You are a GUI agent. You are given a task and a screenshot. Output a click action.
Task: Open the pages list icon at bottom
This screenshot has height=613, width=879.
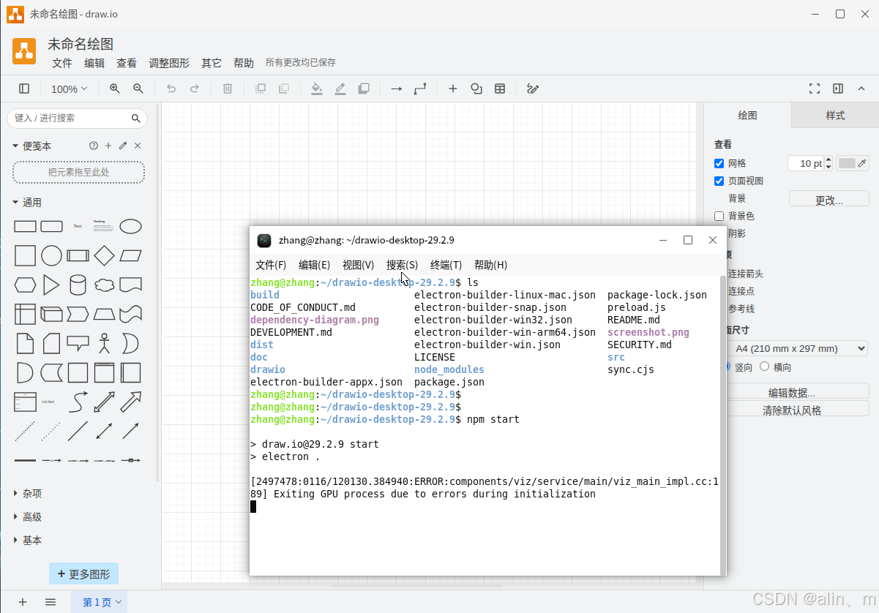(x=51, y=602)
